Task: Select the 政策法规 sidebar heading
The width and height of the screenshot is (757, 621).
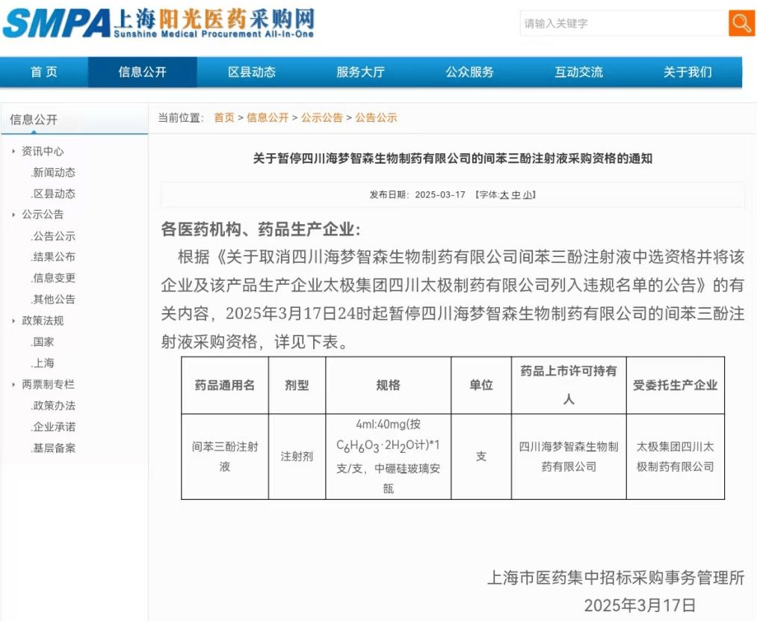Action: point(43,321)
